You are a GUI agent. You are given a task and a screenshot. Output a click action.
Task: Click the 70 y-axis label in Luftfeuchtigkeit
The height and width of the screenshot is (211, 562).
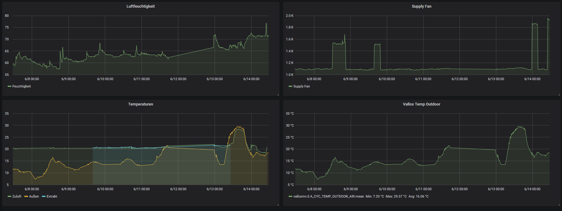[7, 39]
